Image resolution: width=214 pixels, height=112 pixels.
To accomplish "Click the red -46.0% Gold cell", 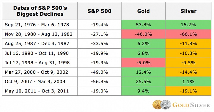I will [x=143, y=34].
